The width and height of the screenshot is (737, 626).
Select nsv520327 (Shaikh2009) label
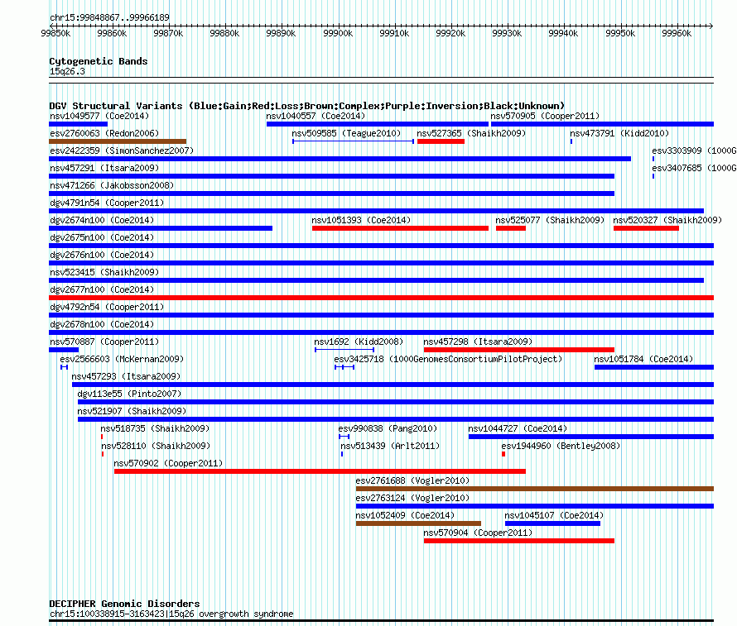667,220
